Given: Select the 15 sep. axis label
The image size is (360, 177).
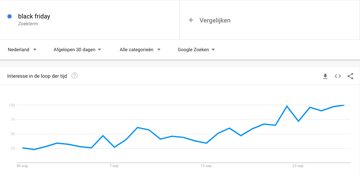Looking at the screenshot, I should point(206,166).
